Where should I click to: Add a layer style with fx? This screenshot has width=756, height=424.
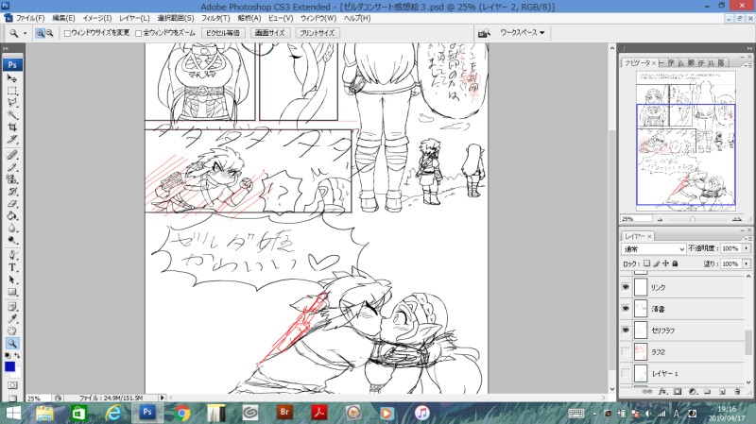click(x=662, y=392)
